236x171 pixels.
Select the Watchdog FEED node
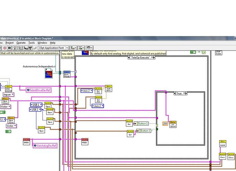pyautogui.click(x=85, y=142)
